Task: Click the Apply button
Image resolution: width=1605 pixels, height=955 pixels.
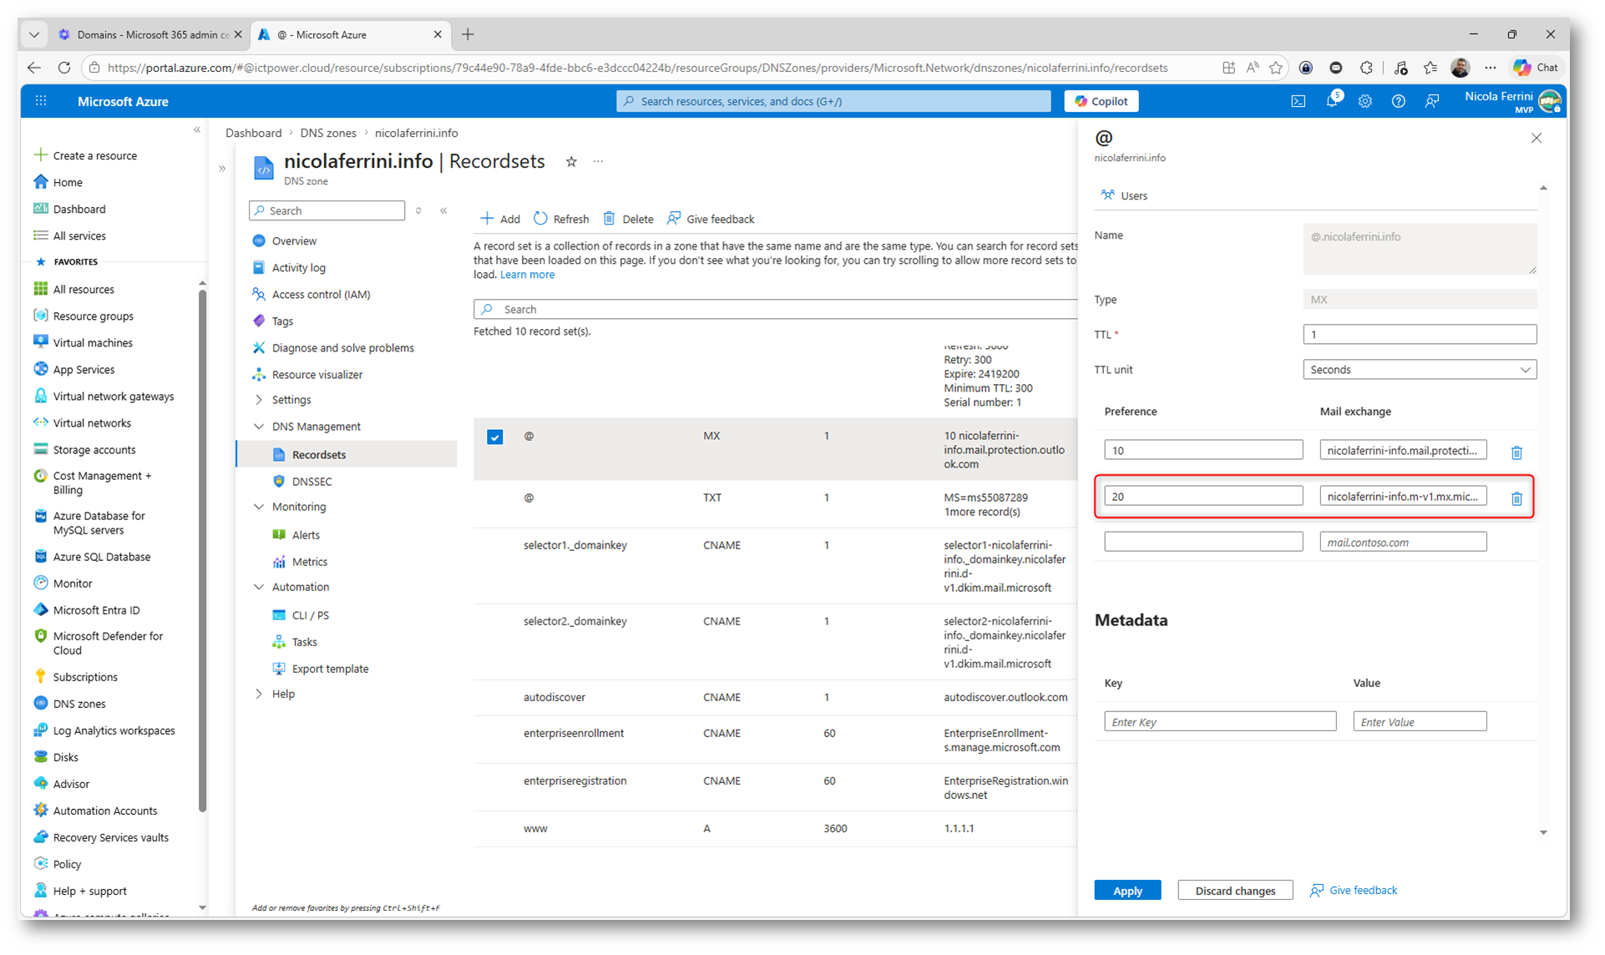Action: pos(1127,891)
